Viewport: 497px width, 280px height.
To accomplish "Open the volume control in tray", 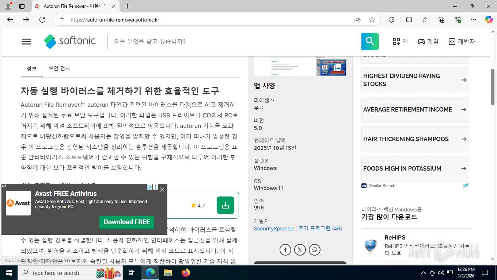I will coord(441,273).
